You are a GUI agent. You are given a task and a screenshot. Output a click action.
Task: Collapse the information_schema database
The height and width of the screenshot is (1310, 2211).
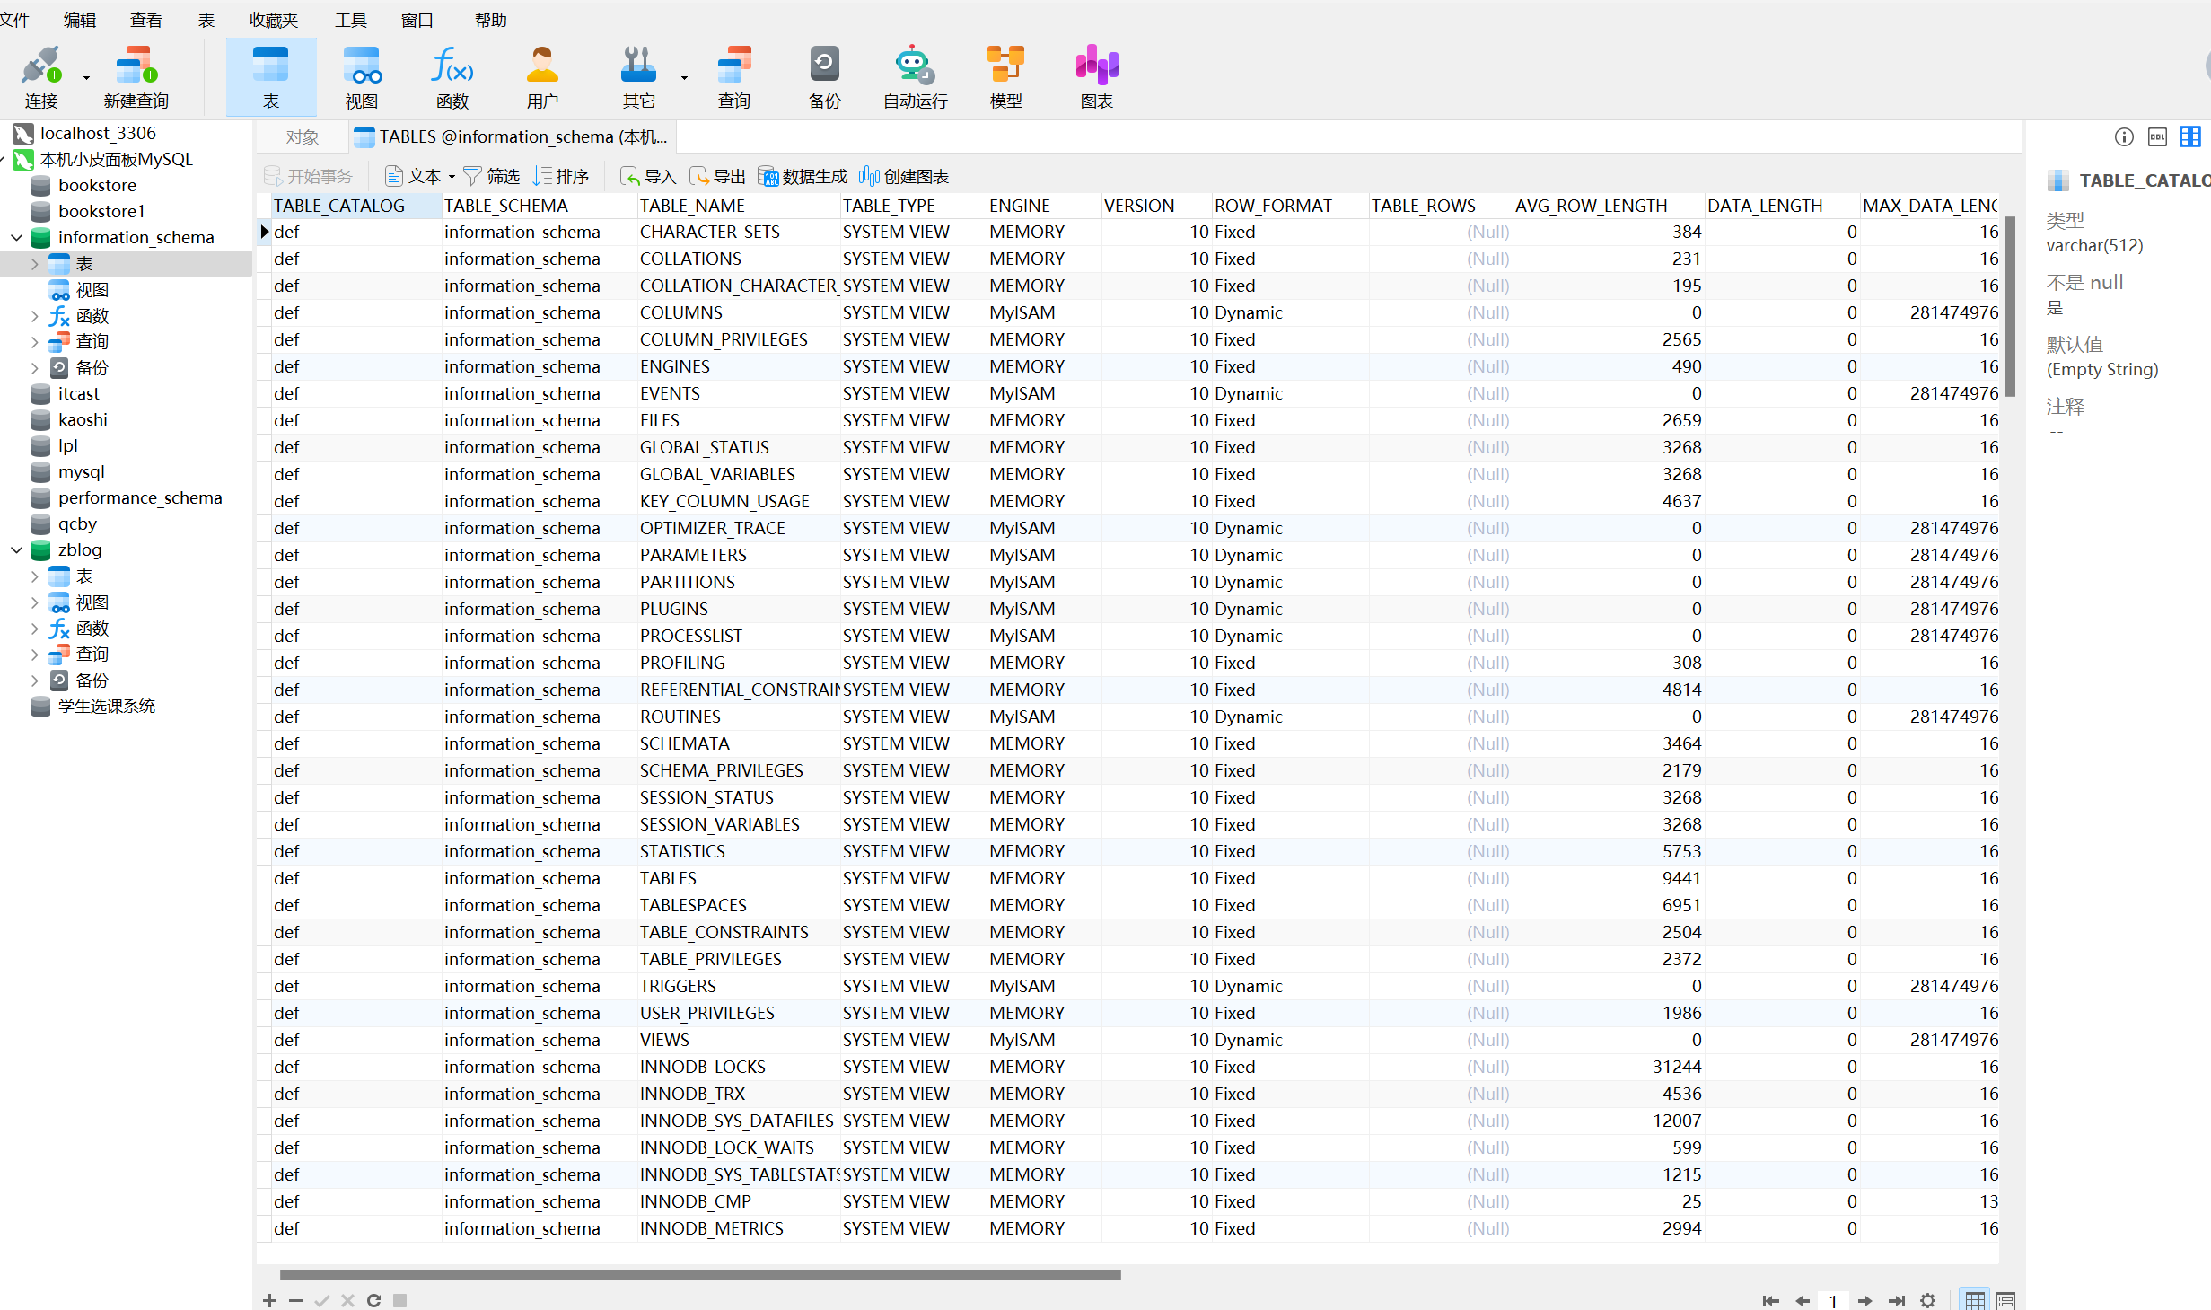(x=16, y=237)
